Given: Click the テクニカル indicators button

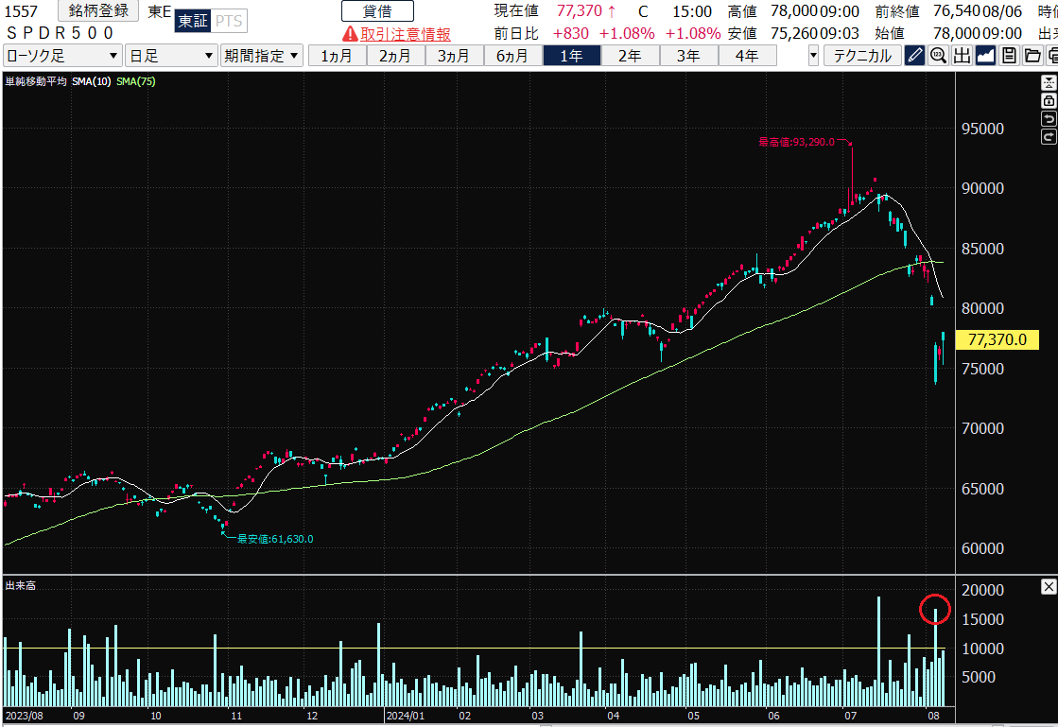Looking at the screenshot, I should point(862,55).
